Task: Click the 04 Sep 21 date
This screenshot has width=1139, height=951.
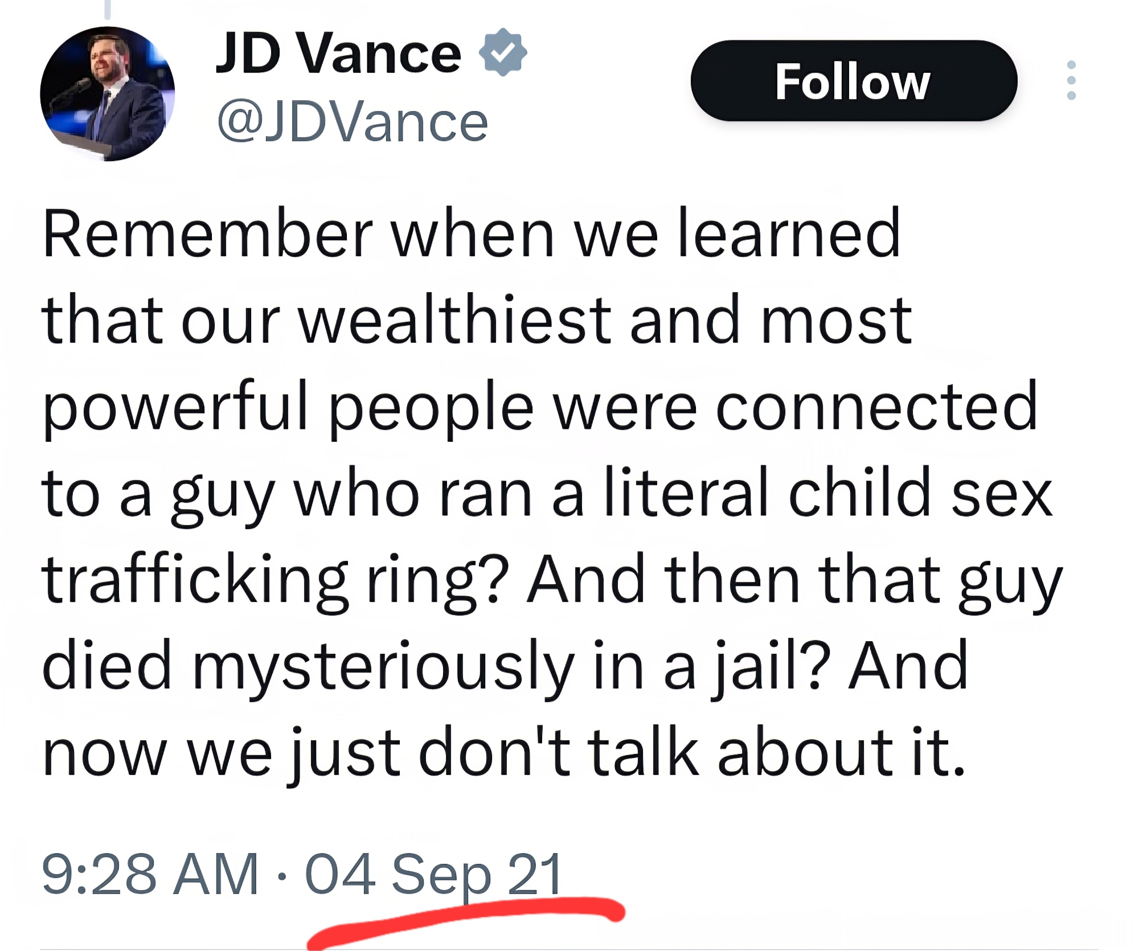Action: click(x=433, y=874)
